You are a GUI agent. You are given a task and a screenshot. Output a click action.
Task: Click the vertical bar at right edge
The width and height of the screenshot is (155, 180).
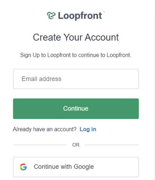[x=154, y=90]
